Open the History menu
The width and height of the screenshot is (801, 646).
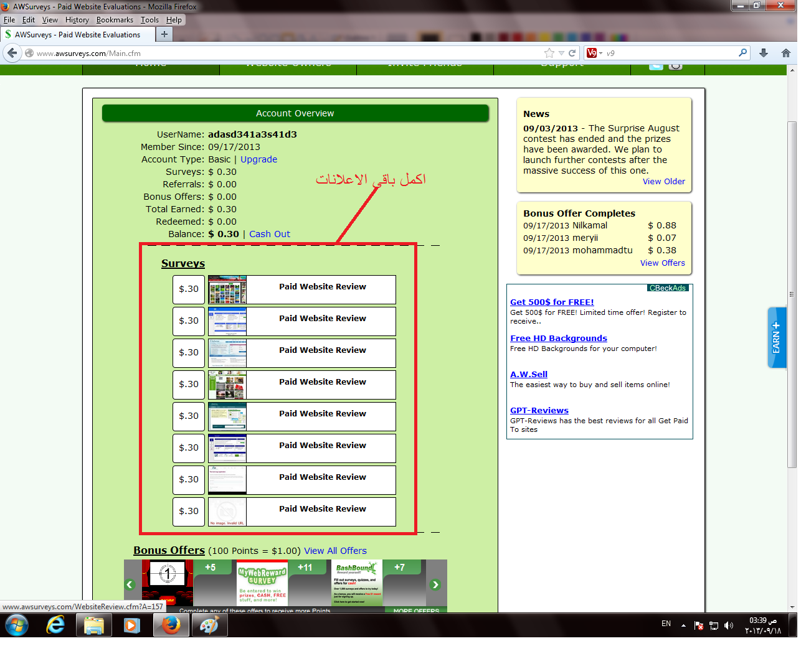click(77, 20)
